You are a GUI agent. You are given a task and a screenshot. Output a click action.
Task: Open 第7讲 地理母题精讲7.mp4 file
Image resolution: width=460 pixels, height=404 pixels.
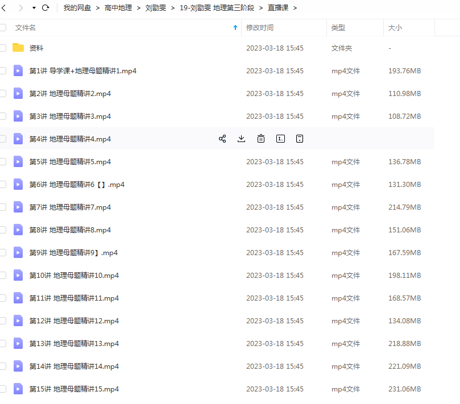[x=70, y=207]
